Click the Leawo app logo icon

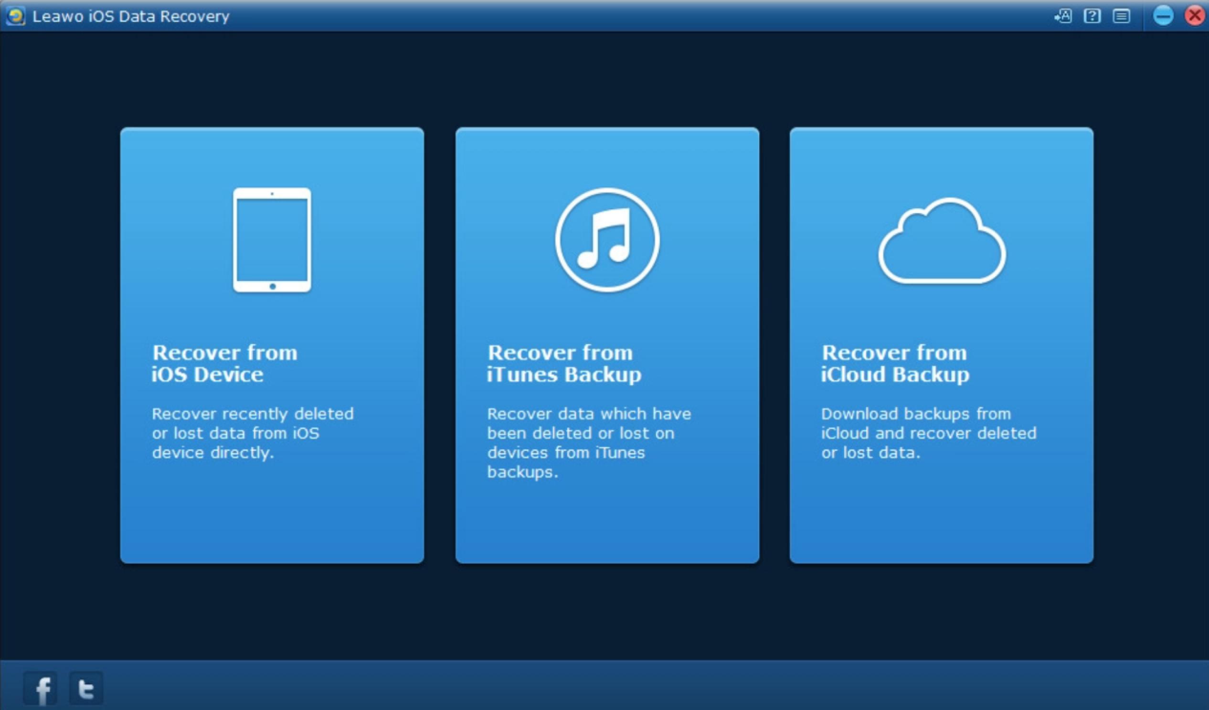(x=16, y=16)
